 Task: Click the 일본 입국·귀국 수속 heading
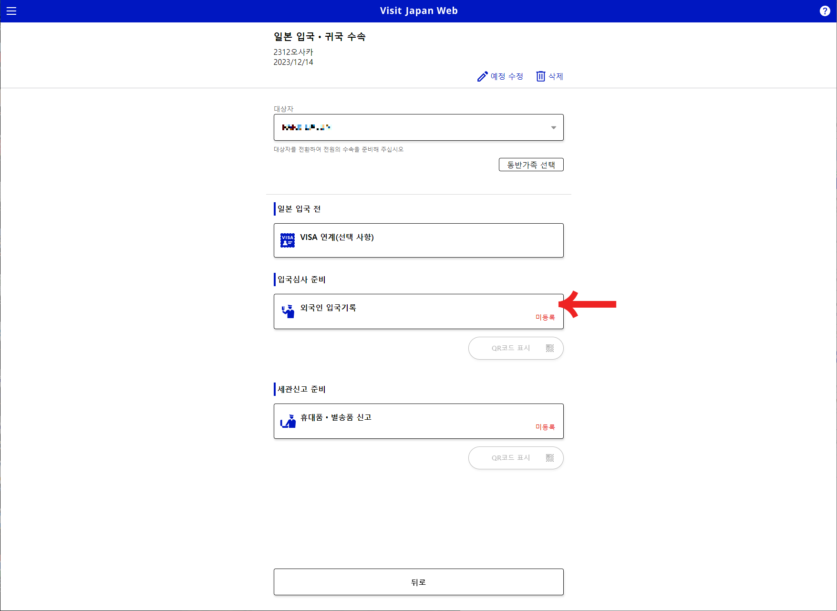click(x=320, y=37)
